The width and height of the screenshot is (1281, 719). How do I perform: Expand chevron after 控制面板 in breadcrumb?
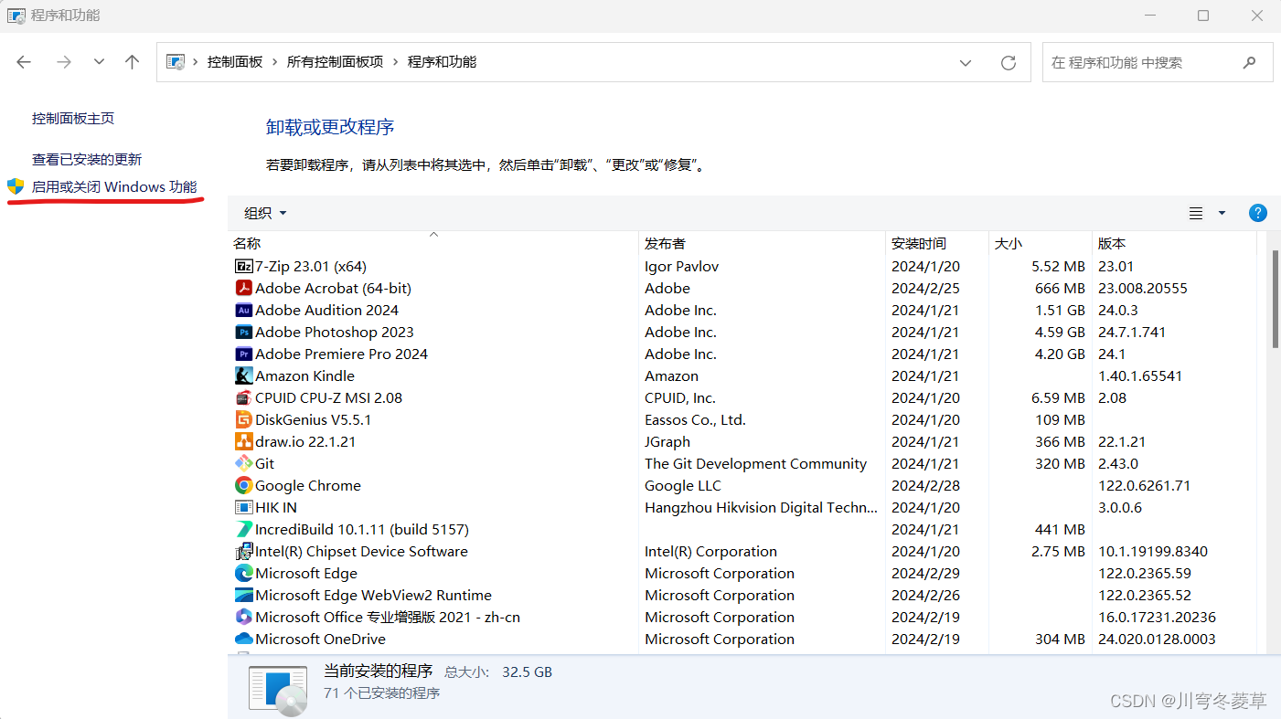coord(275,62)
